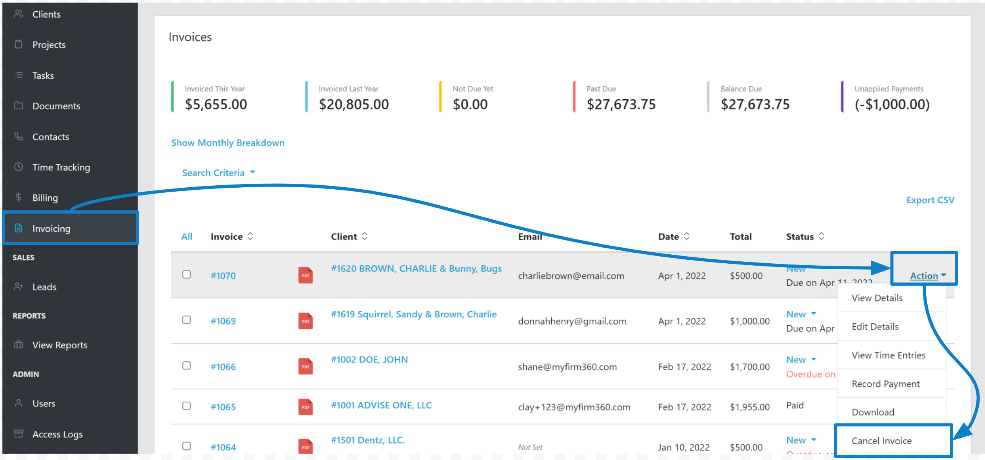Screen dimensions: 985x460
Task: Click the Contacts phone icon
Action: coord(18,136)
